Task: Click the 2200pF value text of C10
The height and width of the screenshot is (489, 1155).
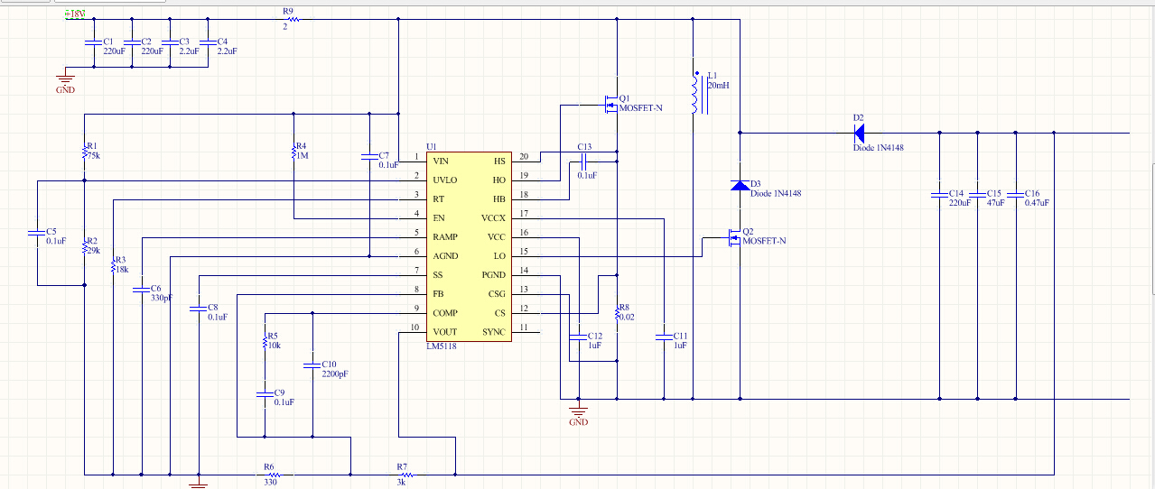Action: pos(335,374)
